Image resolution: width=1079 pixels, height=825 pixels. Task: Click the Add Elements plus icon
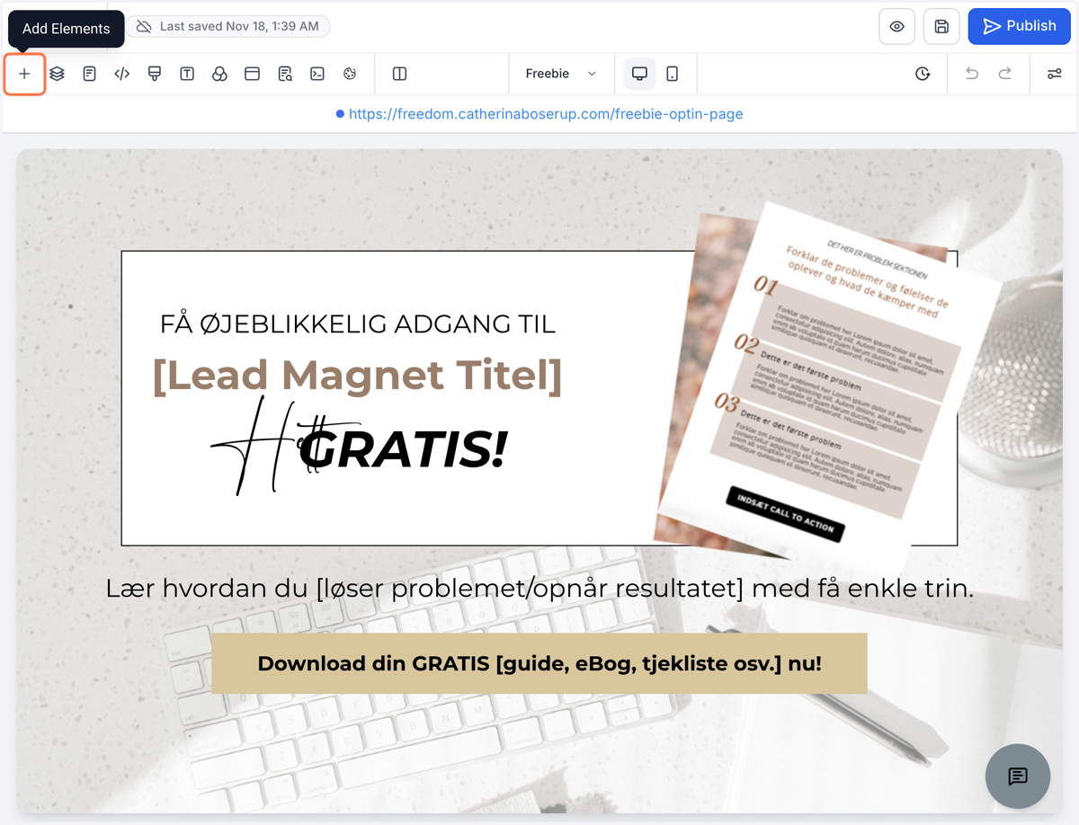tap(24, 74)
